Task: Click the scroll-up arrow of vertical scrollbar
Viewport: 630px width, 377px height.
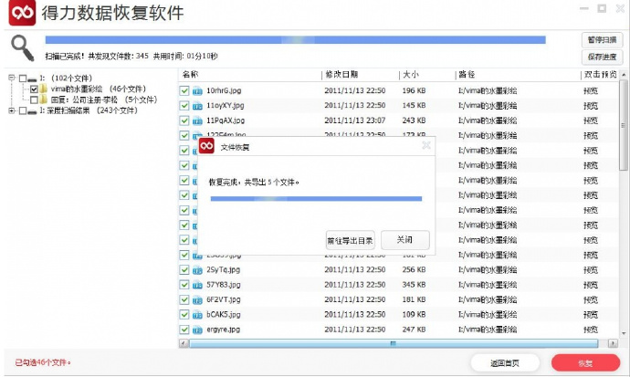Action: (x=624, y=75)
